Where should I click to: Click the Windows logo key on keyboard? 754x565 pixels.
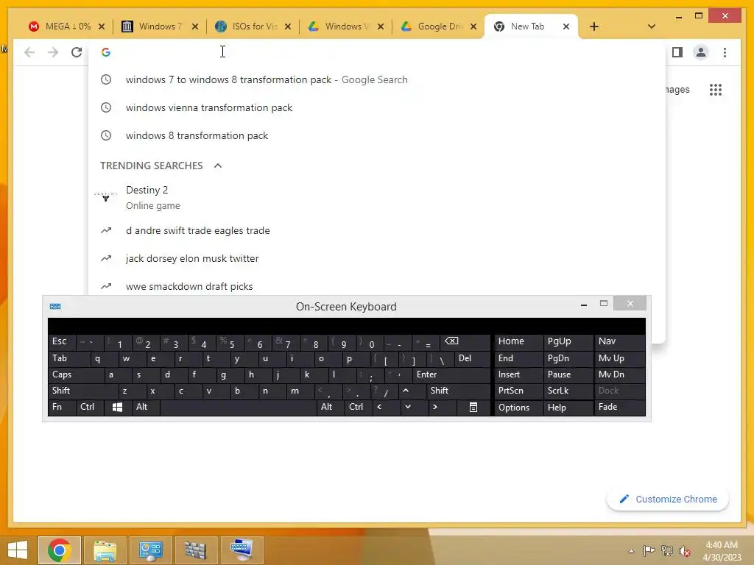click(x=117, y=408)
